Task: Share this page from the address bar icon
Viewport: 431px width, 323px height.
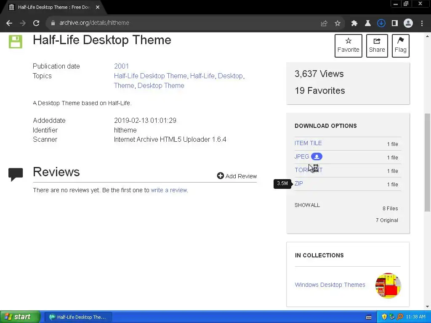Action: [324, 24]
